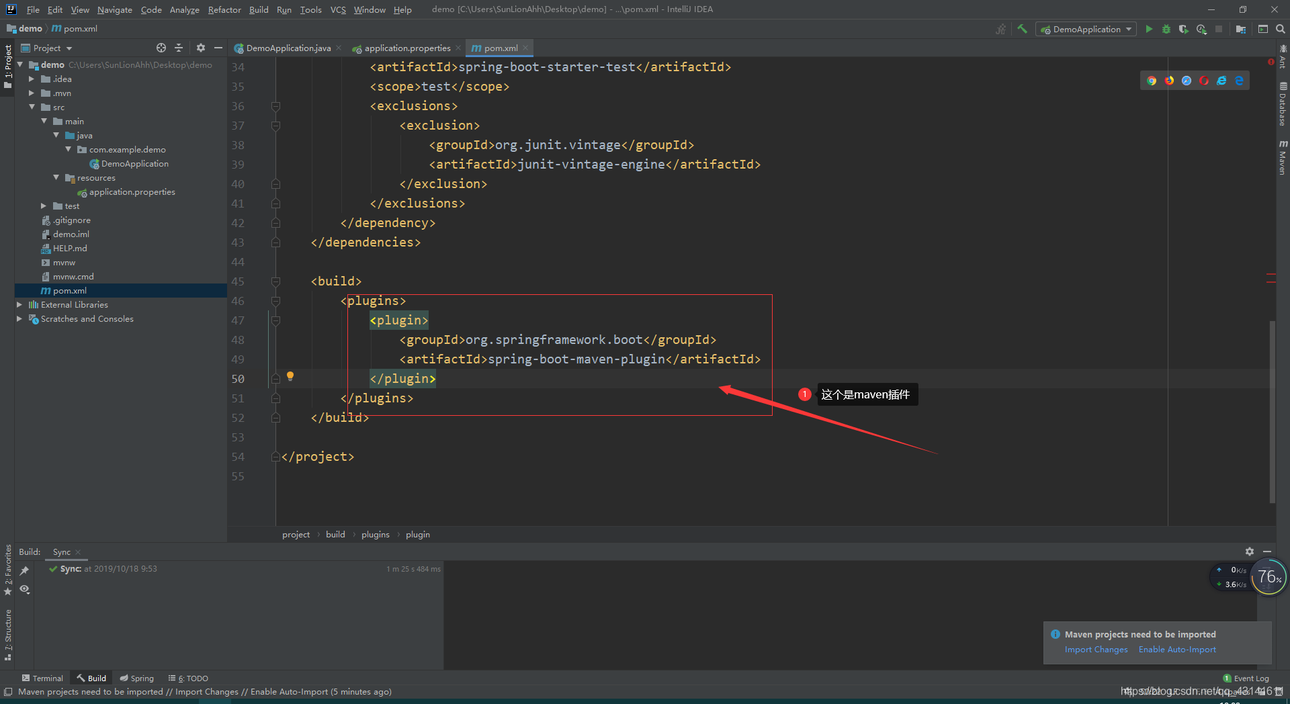1290x704 pixels.
Task: Select plugins in the breadcrumb bar
Action: click(375, 535)
